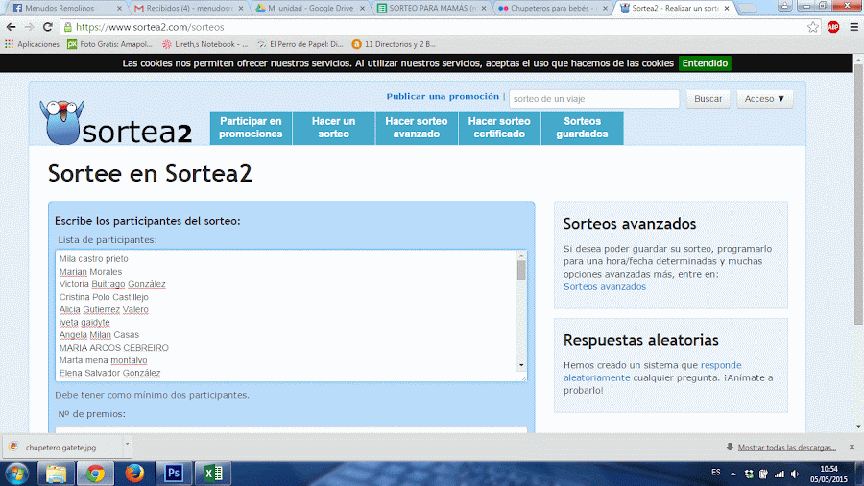Click the Sortea2 bird logo
This screenshot has width=864, height=486.
click(61, 122)
